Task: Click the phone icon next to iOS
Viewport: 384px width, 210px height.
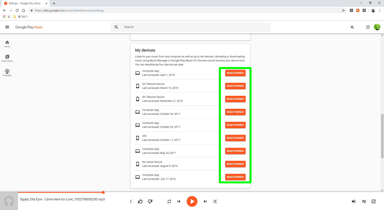Action: [x=138, y=138]
